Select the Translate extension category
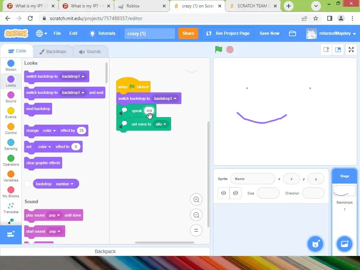Viewport: 360px width, 270px height. [x=11, y=208]
